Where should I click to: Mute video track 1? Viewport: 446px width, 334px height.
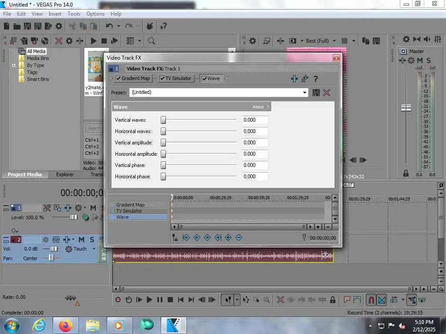pos(93,208)
